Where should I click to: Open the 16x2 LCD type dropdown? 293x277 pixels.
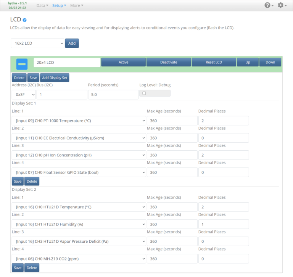click(37, 43)
